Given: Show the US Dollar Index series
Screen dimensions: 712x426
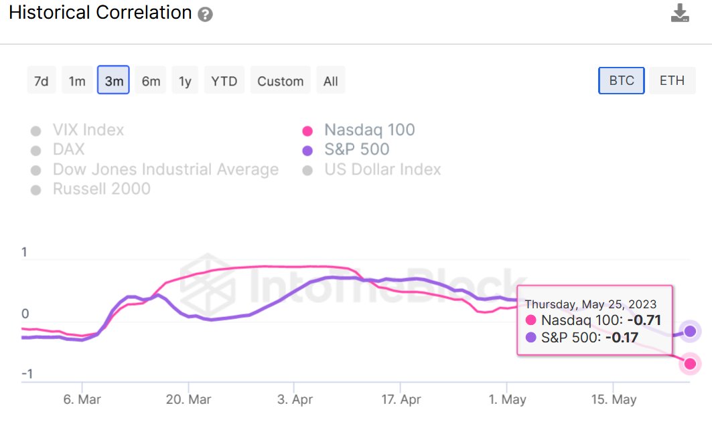Looking at the screenshot, I should pos(382,170).
